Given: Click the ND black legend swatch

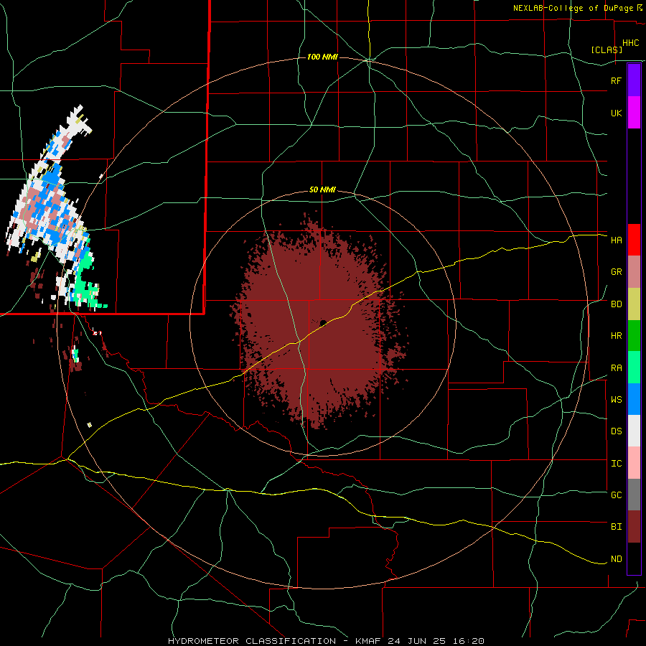Looking at the screenshot, I should 634,558.
